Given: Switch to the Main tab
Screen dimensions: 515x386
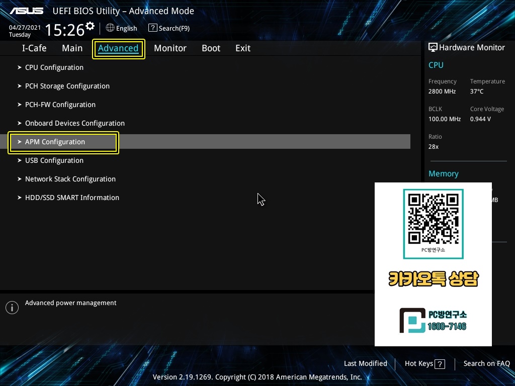Looking at the screenshot, I should point(72,48).
